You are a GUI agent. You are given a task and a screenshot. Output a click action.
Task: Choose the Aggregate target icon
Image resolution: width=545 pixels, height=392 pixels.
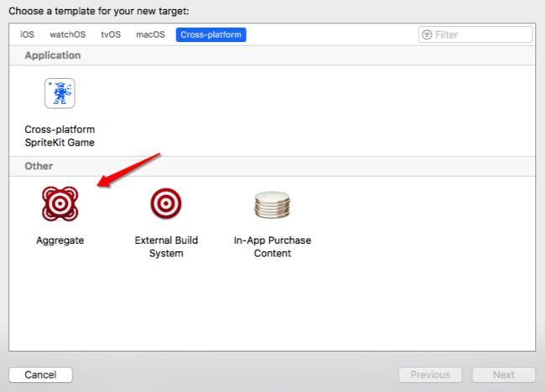60,204
